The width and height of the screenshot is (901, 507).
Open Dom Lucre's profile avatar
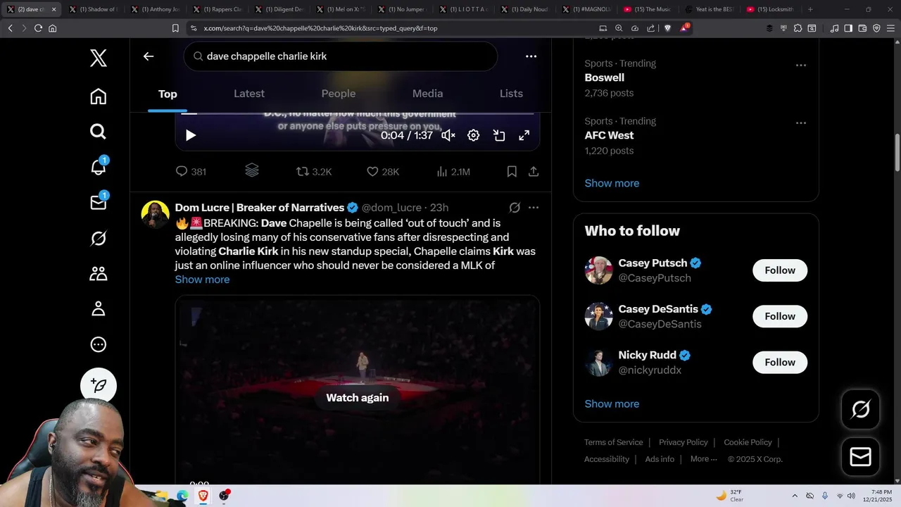pyautogui.click(x=155, y=215)
